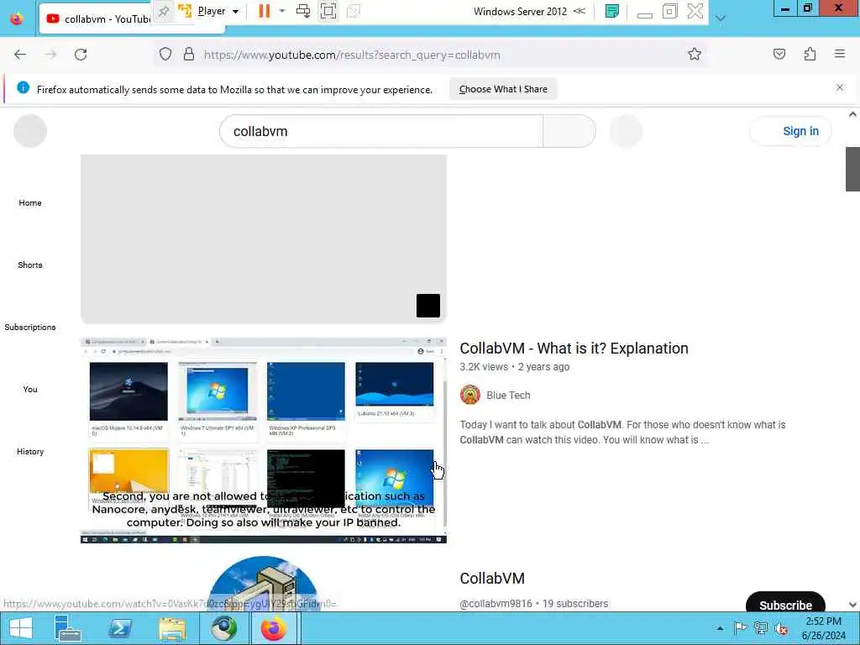Send Ctrl+Alt+Del to the virtual machine

pyautogui.click(x=302, y=11)
